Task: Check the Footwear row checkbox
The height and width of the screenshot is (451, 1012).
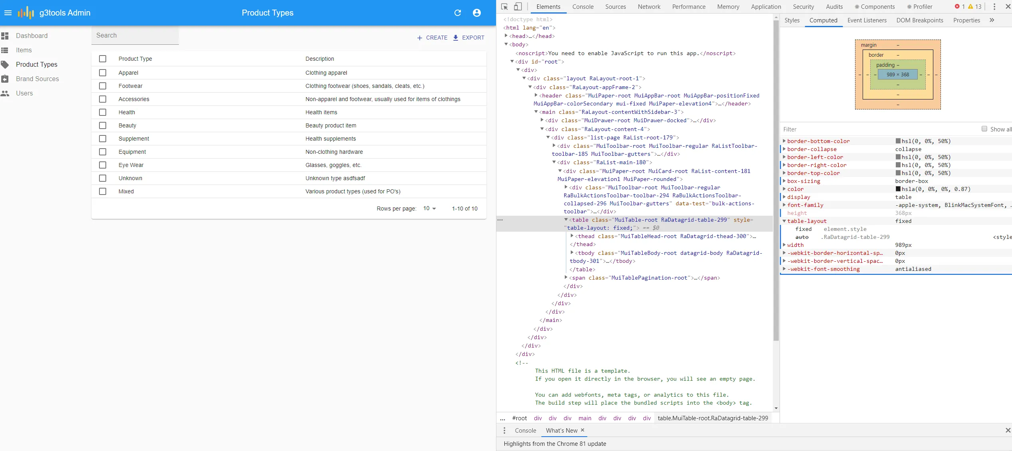Action: pos(103,86)
